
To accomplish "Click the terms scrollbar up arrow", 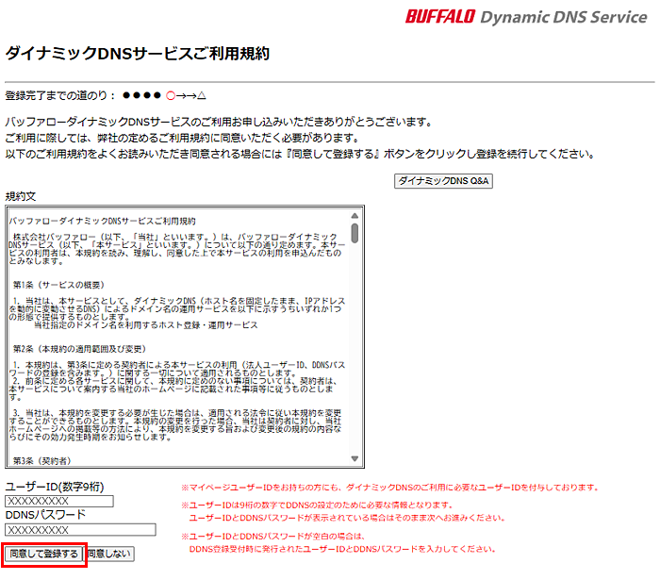I will coord(355,216).
